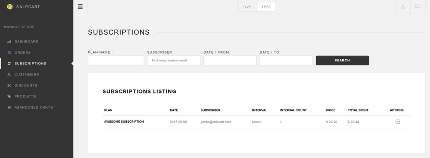Open Dashboard in the sidebar
430x158 pixels.
tap(26, 42)
